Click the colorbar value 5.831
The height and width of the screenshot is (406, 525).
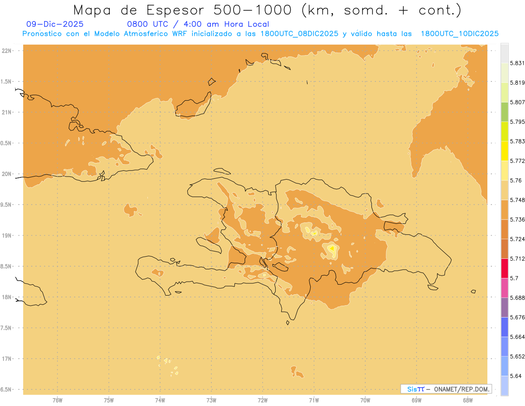coord(518,63)
